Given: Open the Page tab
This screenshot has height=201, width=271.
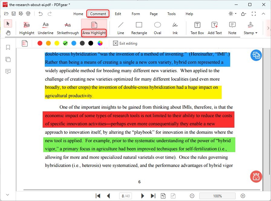Looking at the screenshot, I should click(x=153, y=14).
